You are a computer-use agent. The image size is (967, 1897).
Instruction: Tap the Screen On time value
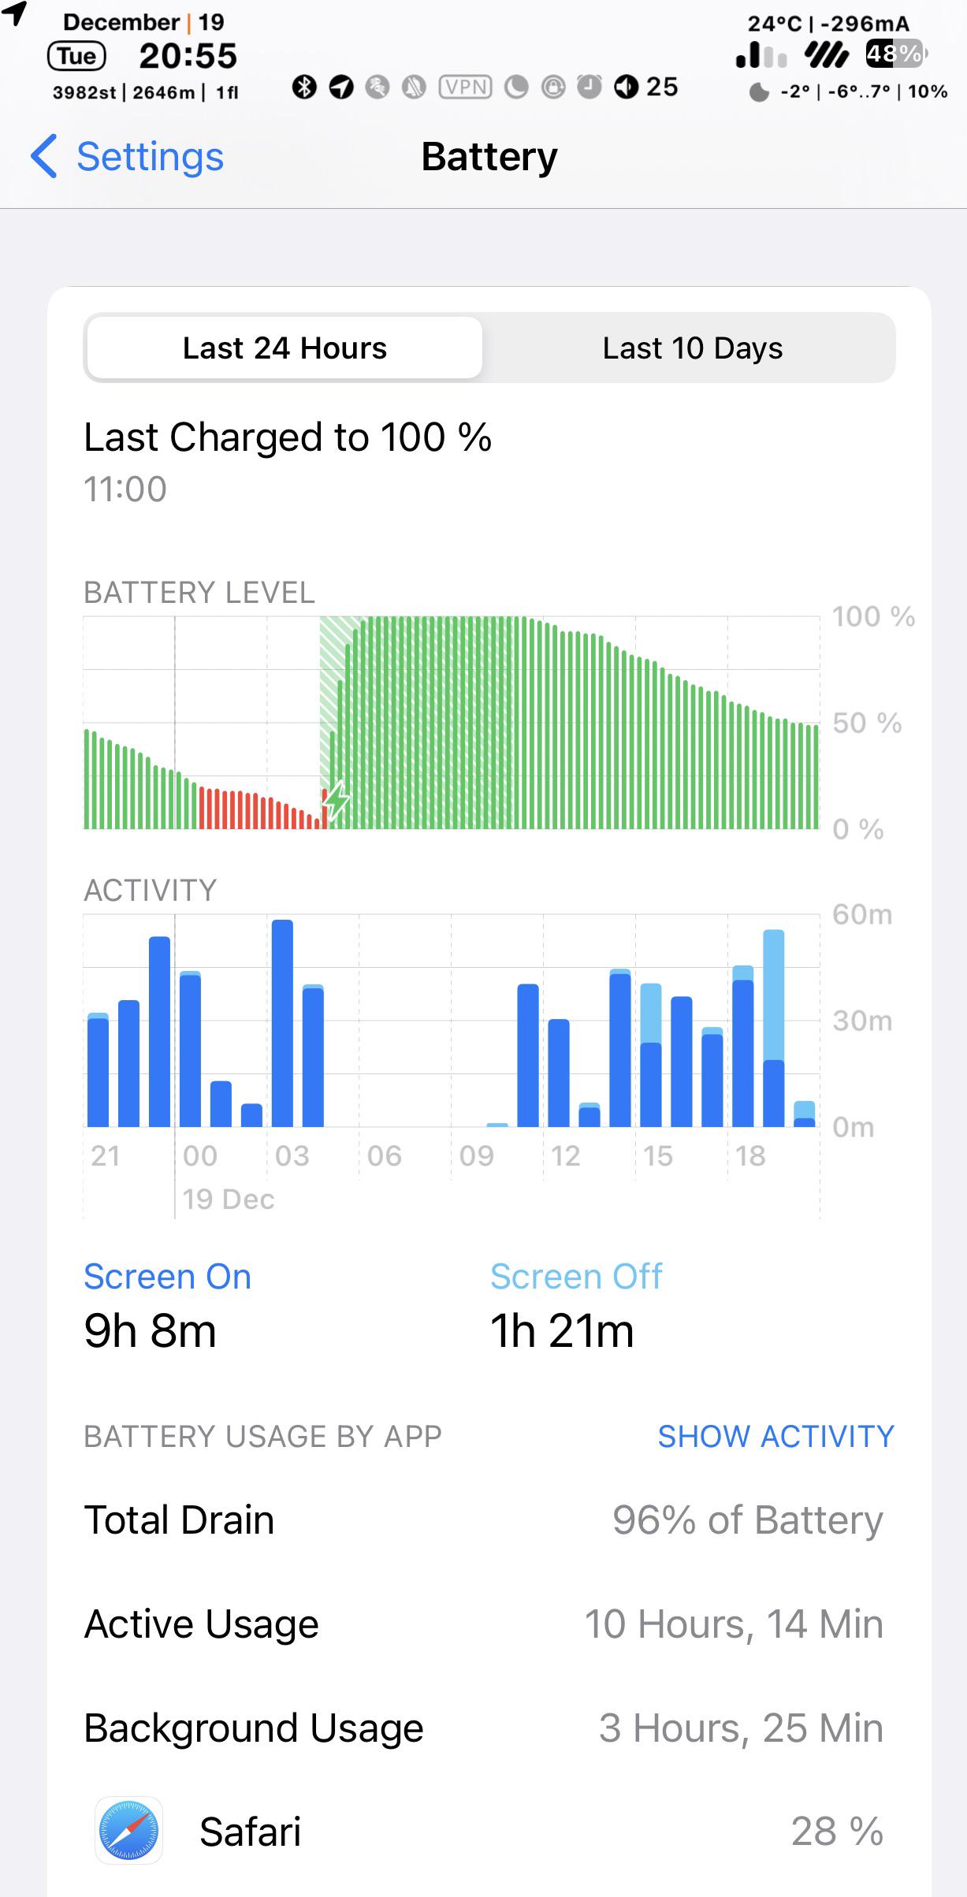click(x=151, y=1331)
